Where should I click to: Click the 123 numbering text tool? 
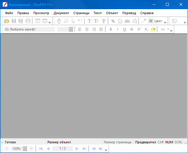click(x=104, y=21)
